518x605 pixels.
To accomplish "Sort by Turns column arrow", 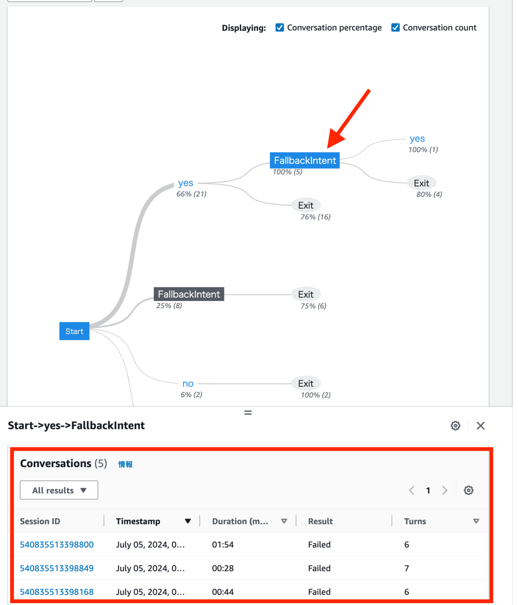I will [x=476, y=521].
